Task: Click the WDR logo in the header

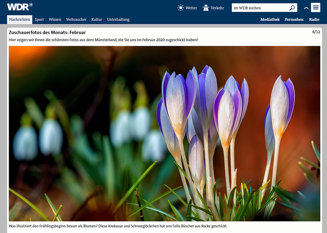Action: click(x=20, y=7)
